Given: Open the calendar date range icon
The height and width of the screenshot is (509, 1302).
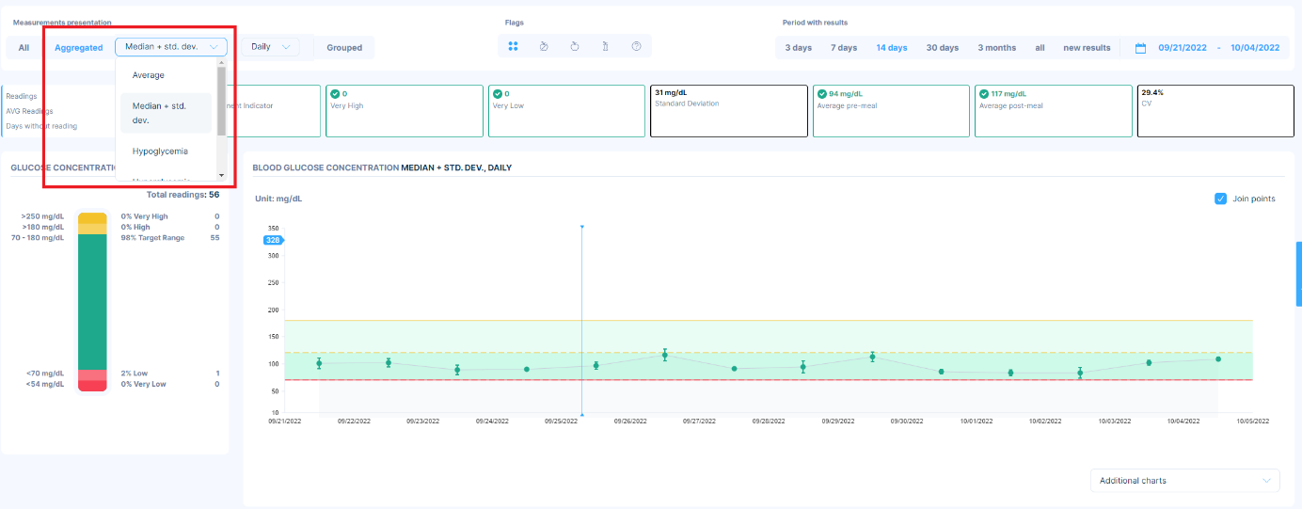Looking at the screenshot, I should click(x=1140, y=48).
